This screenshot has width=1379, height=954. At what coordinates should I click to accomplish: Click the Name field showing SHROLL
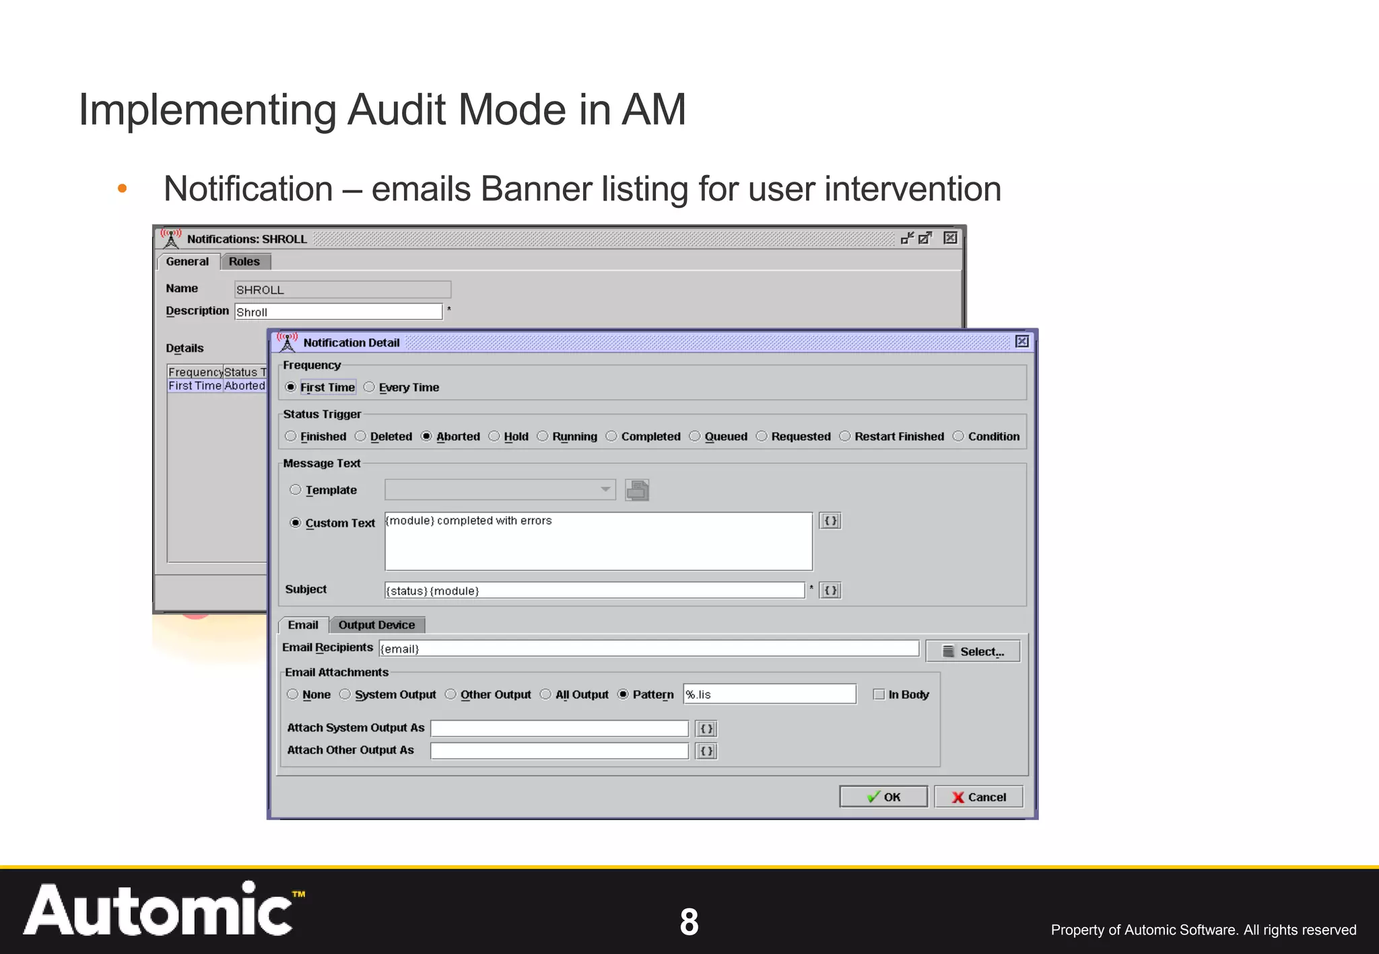tap(343, 289)
